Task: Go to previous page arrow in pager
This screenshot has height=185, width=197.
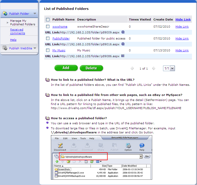Action: (x=132, y=68)
